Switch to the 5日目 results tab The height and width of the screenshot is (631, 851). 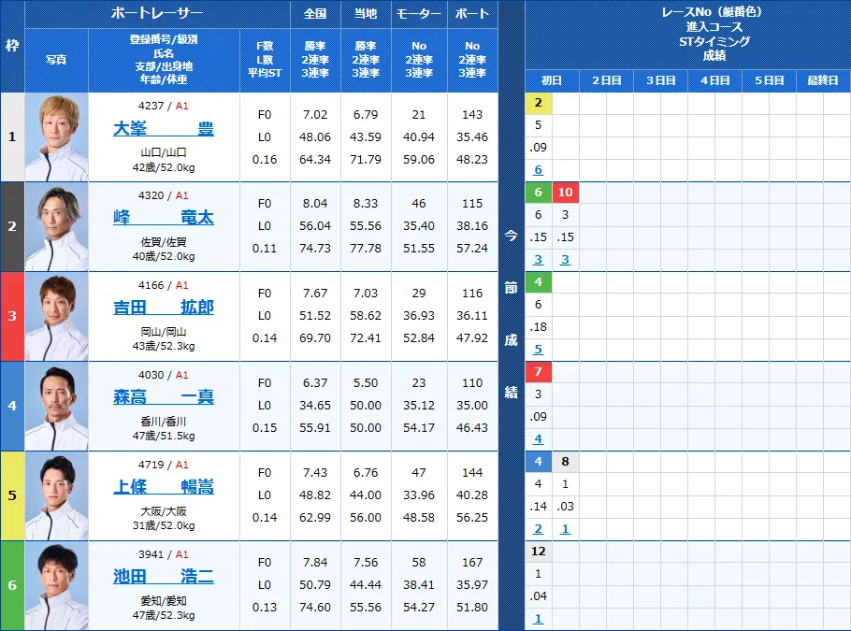pos(767,80)
